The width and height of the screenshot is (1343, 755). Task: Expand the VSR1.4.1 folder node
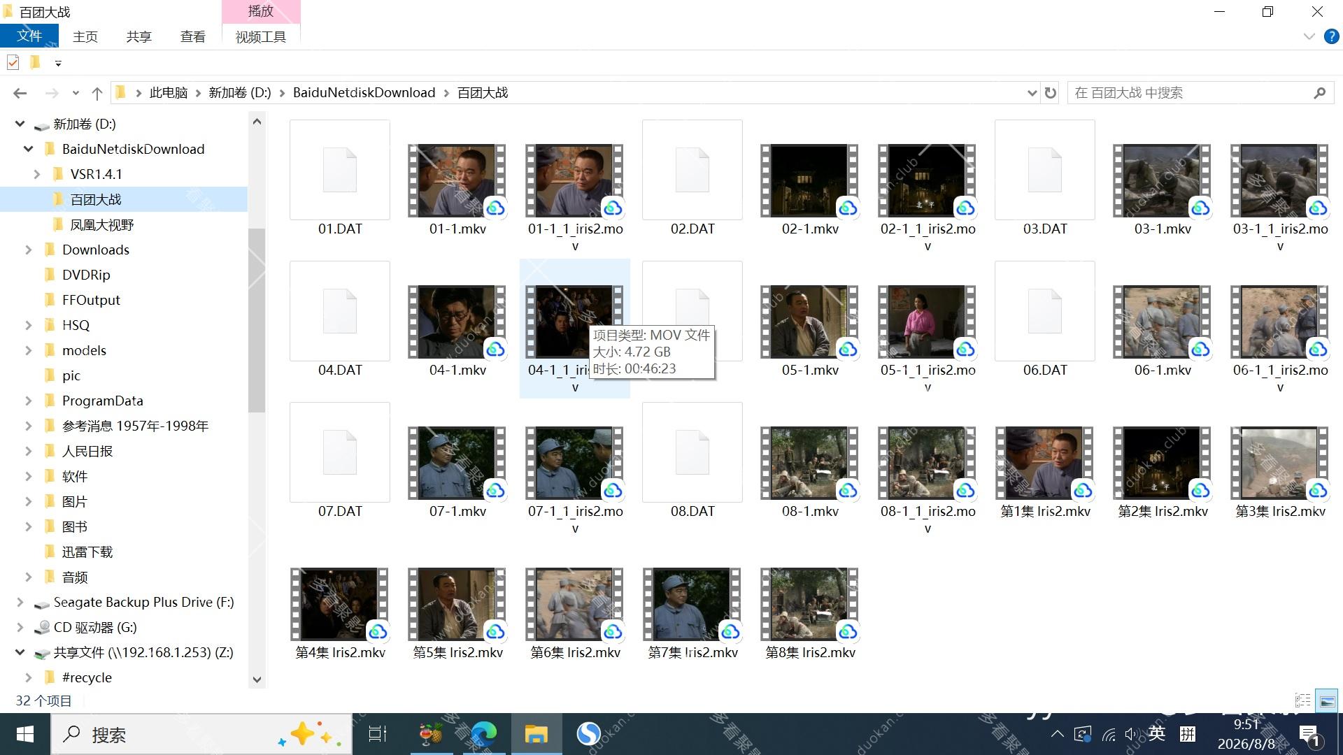(37, 174)
